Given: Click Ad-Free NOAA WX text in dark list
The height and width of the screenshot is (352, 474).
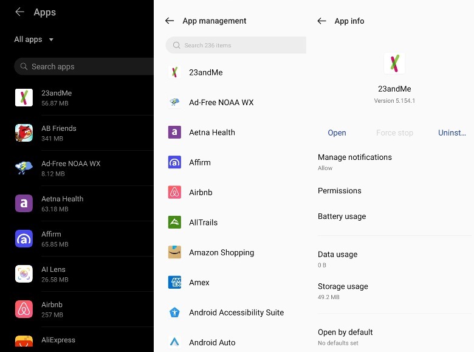Looking at the screenshot, I should pos(70,164).
